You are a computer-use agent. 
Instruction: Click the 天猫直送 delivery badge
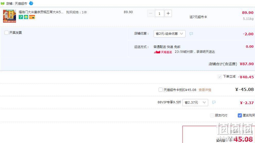click(x=163, y=52)
